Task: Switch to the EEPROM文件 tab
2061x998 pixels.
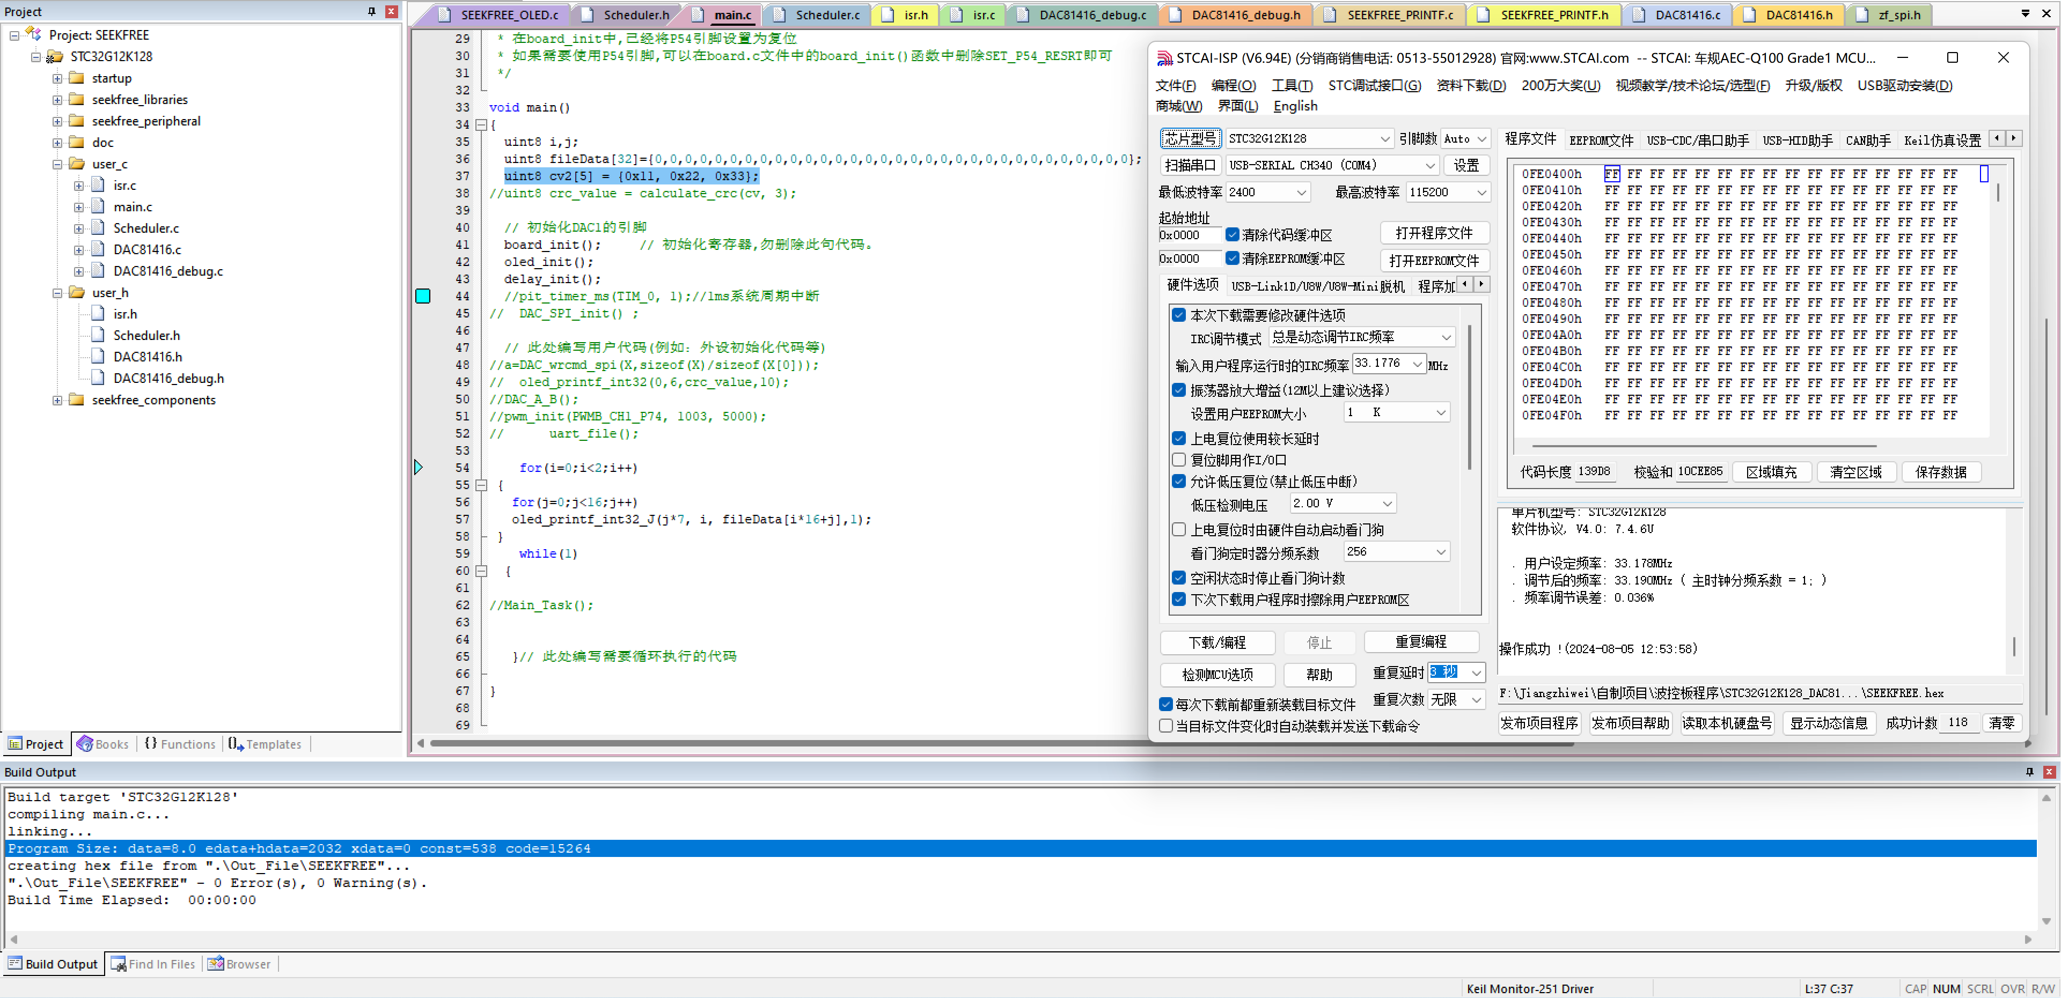Action: pos(1601,140)
